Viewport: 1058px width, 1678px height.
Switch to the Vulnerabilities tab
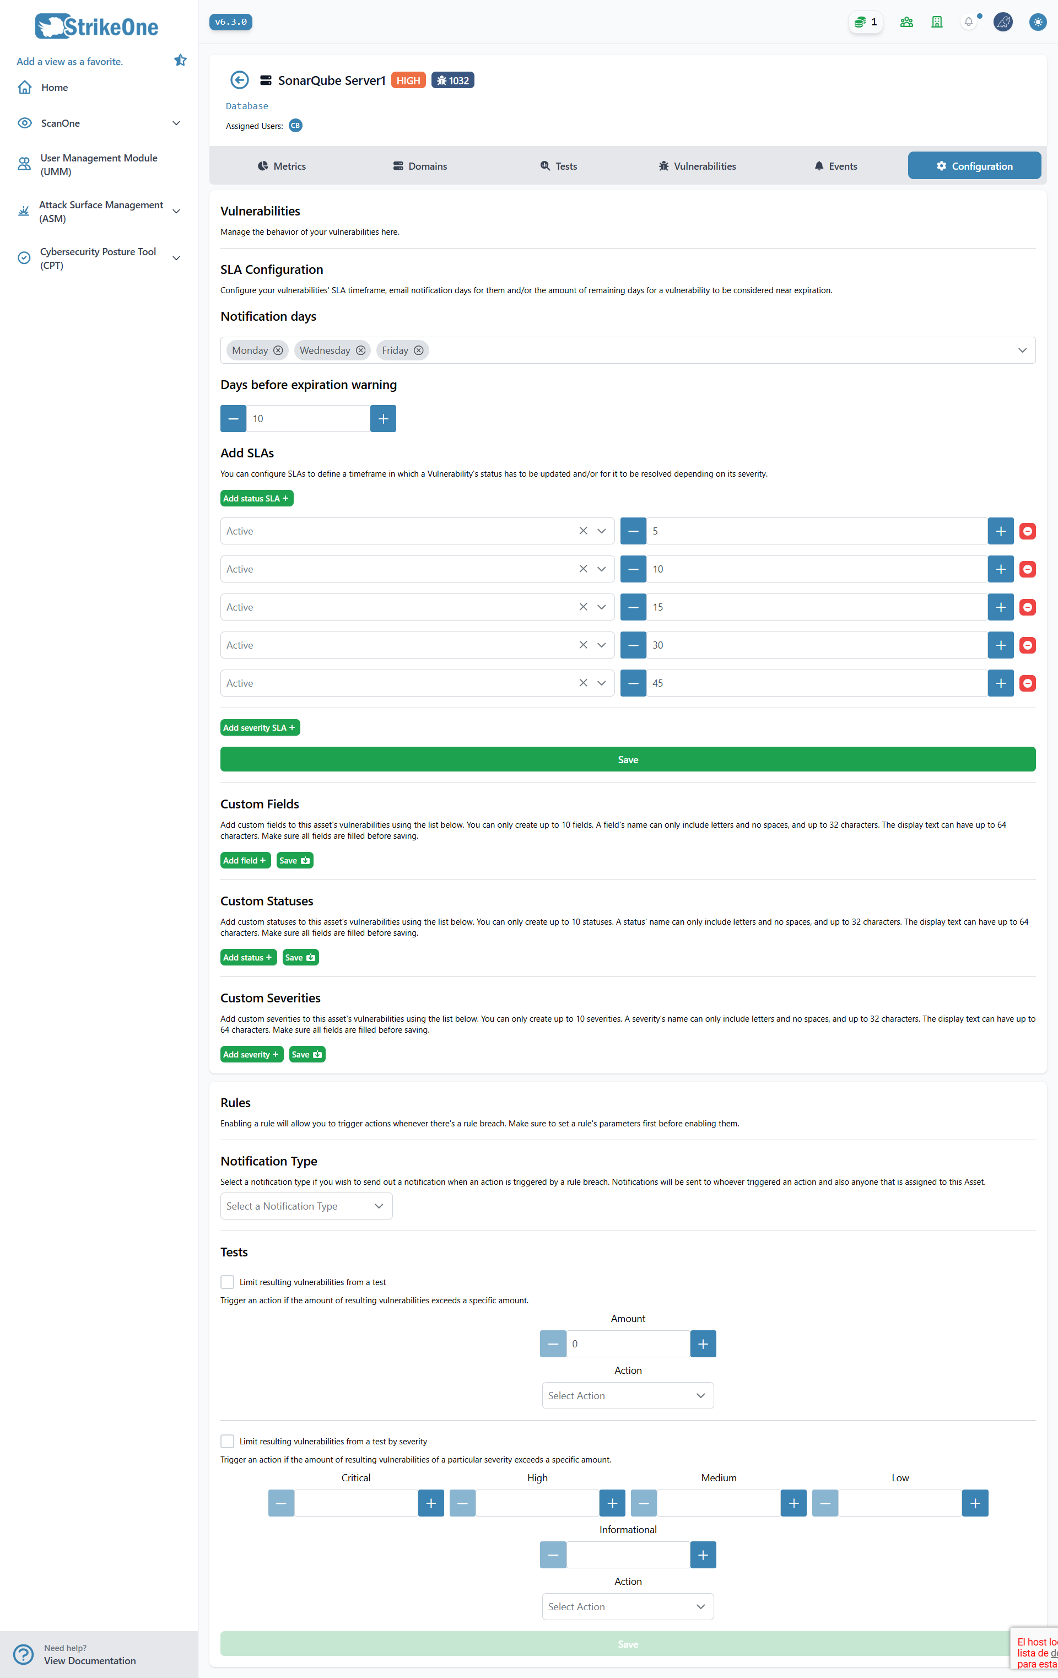pyautogui.click(x=697, y=166)
